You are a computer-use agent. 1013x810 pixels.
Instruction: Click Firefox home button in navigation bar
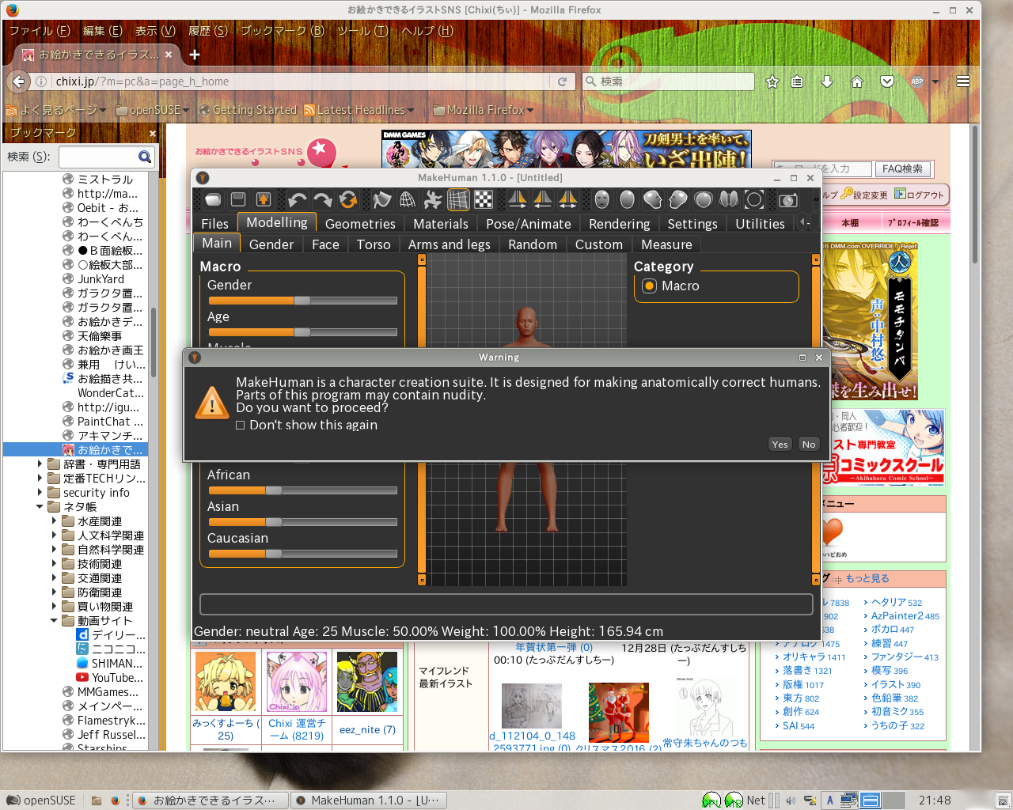(856, 81)
